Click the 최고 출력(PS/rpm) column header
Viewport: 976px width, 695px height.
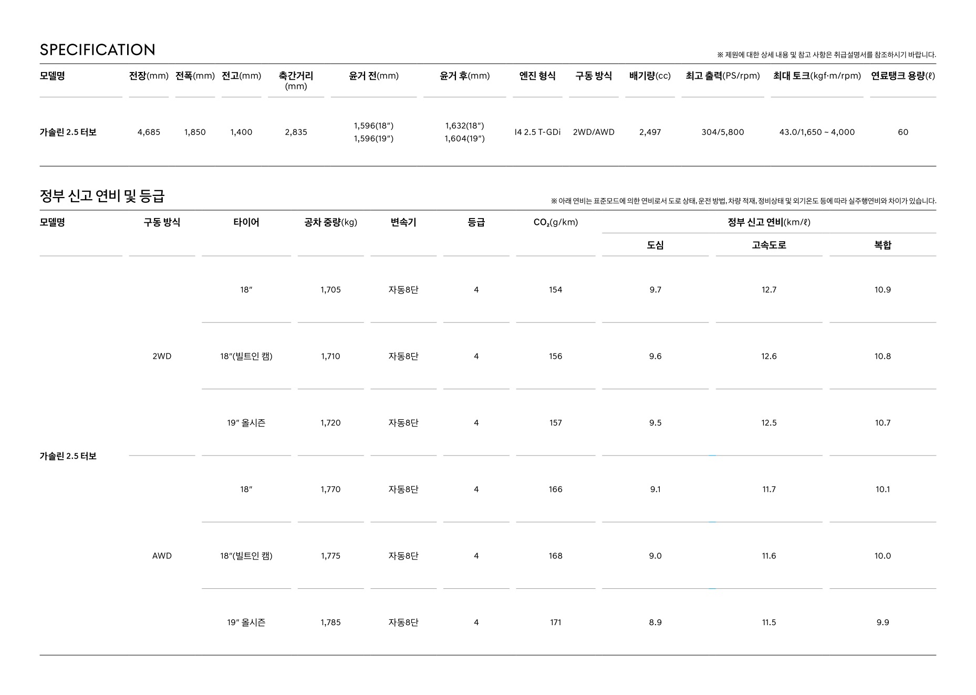pos(722,76)
